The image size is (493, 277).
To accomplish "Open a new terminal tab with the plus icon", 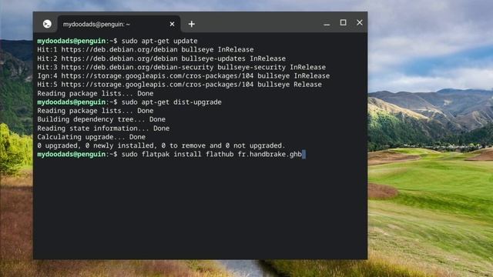I will click(192, 24).
